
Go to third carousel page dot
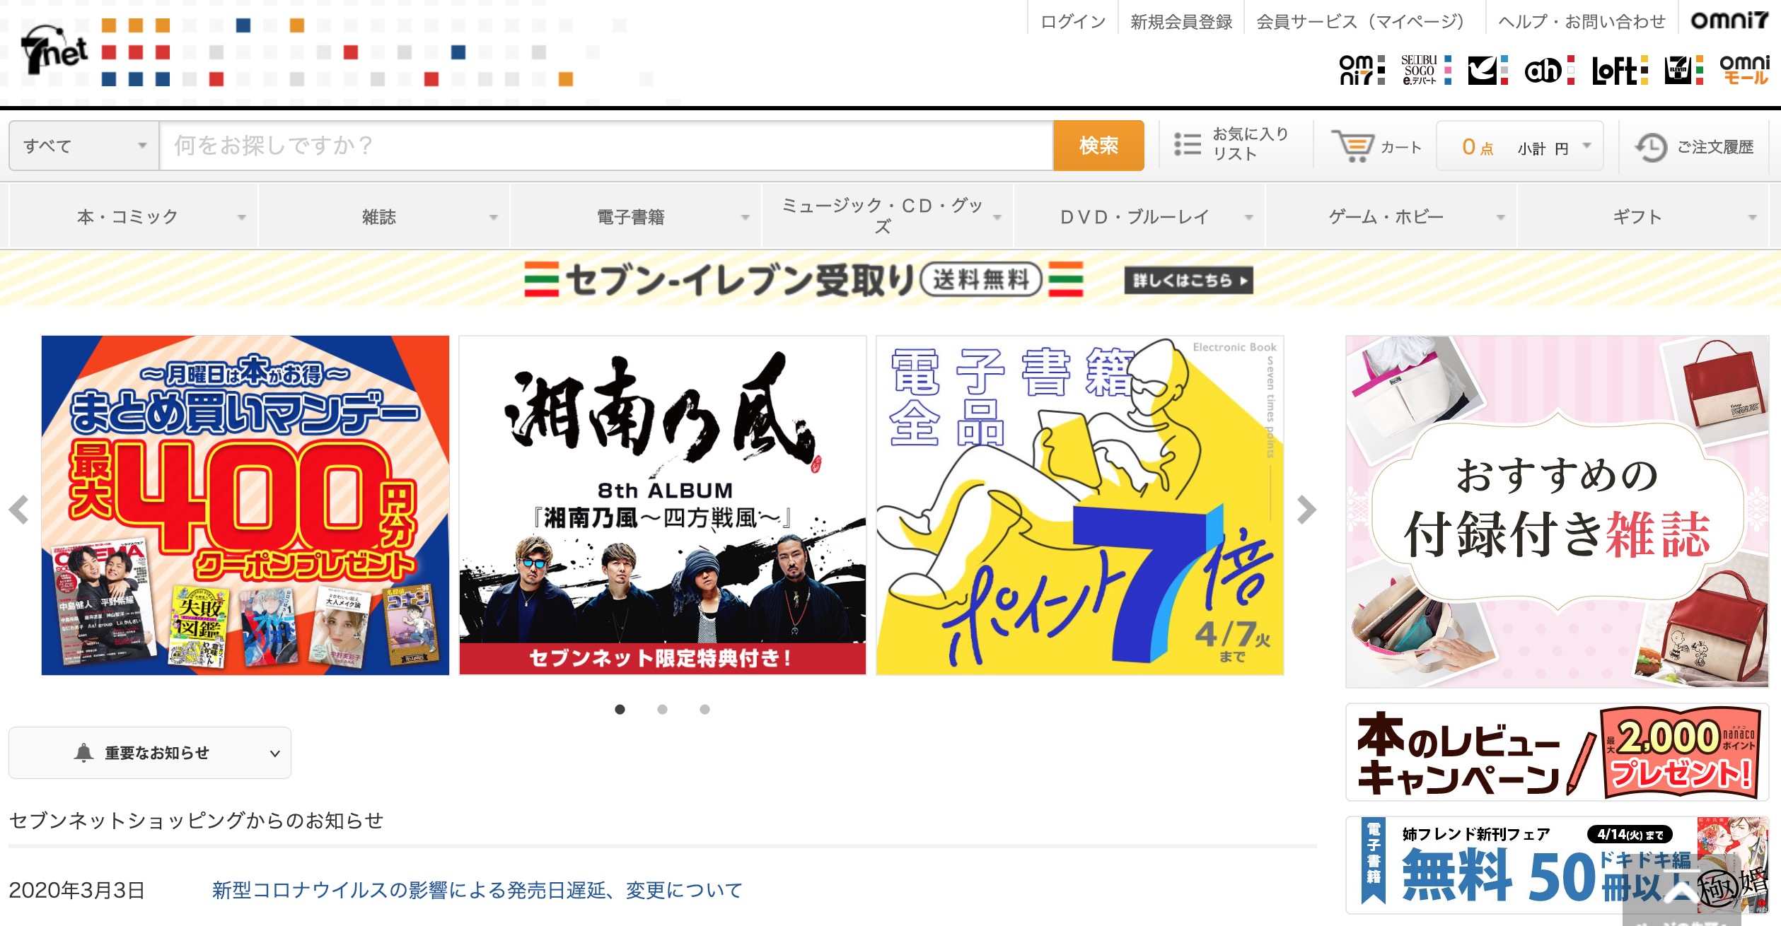pyautogui.click(x=704, y=709)
